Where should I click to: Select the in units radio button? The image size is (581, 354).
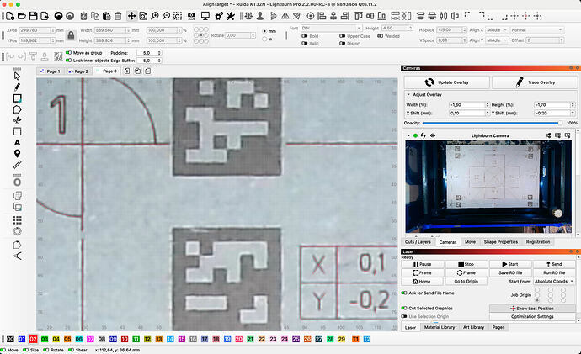[x=264, y=39]
